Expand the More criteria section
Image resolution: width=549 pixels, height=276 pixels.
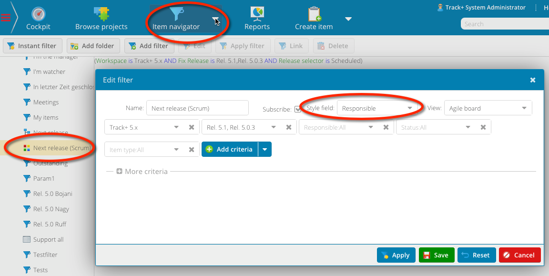120,171
